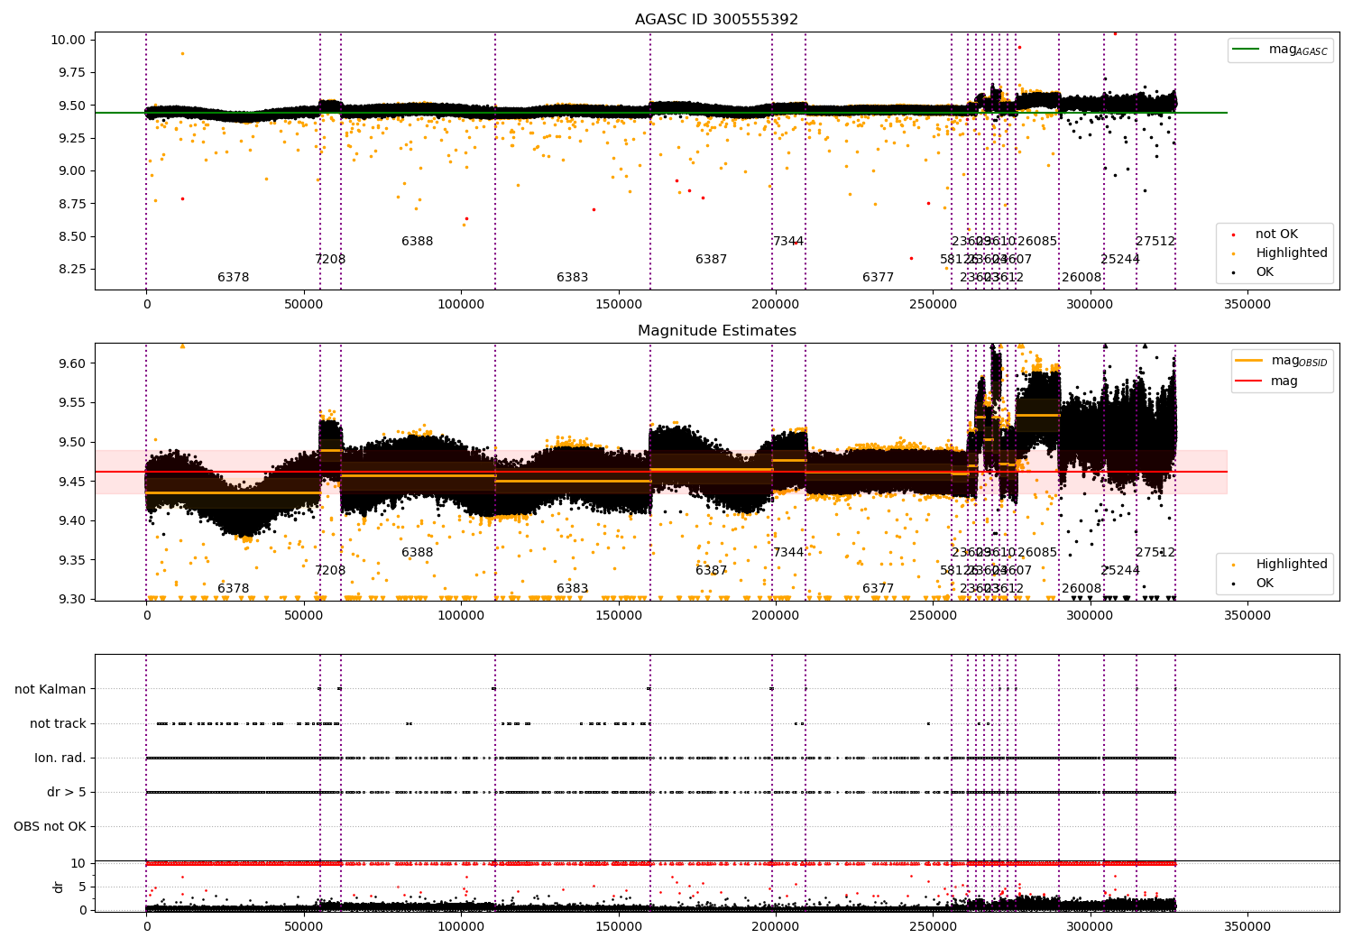The width and height of the screenshot is (1353, 947).
Task: Click the 'not track' row label
Action: 58,723
